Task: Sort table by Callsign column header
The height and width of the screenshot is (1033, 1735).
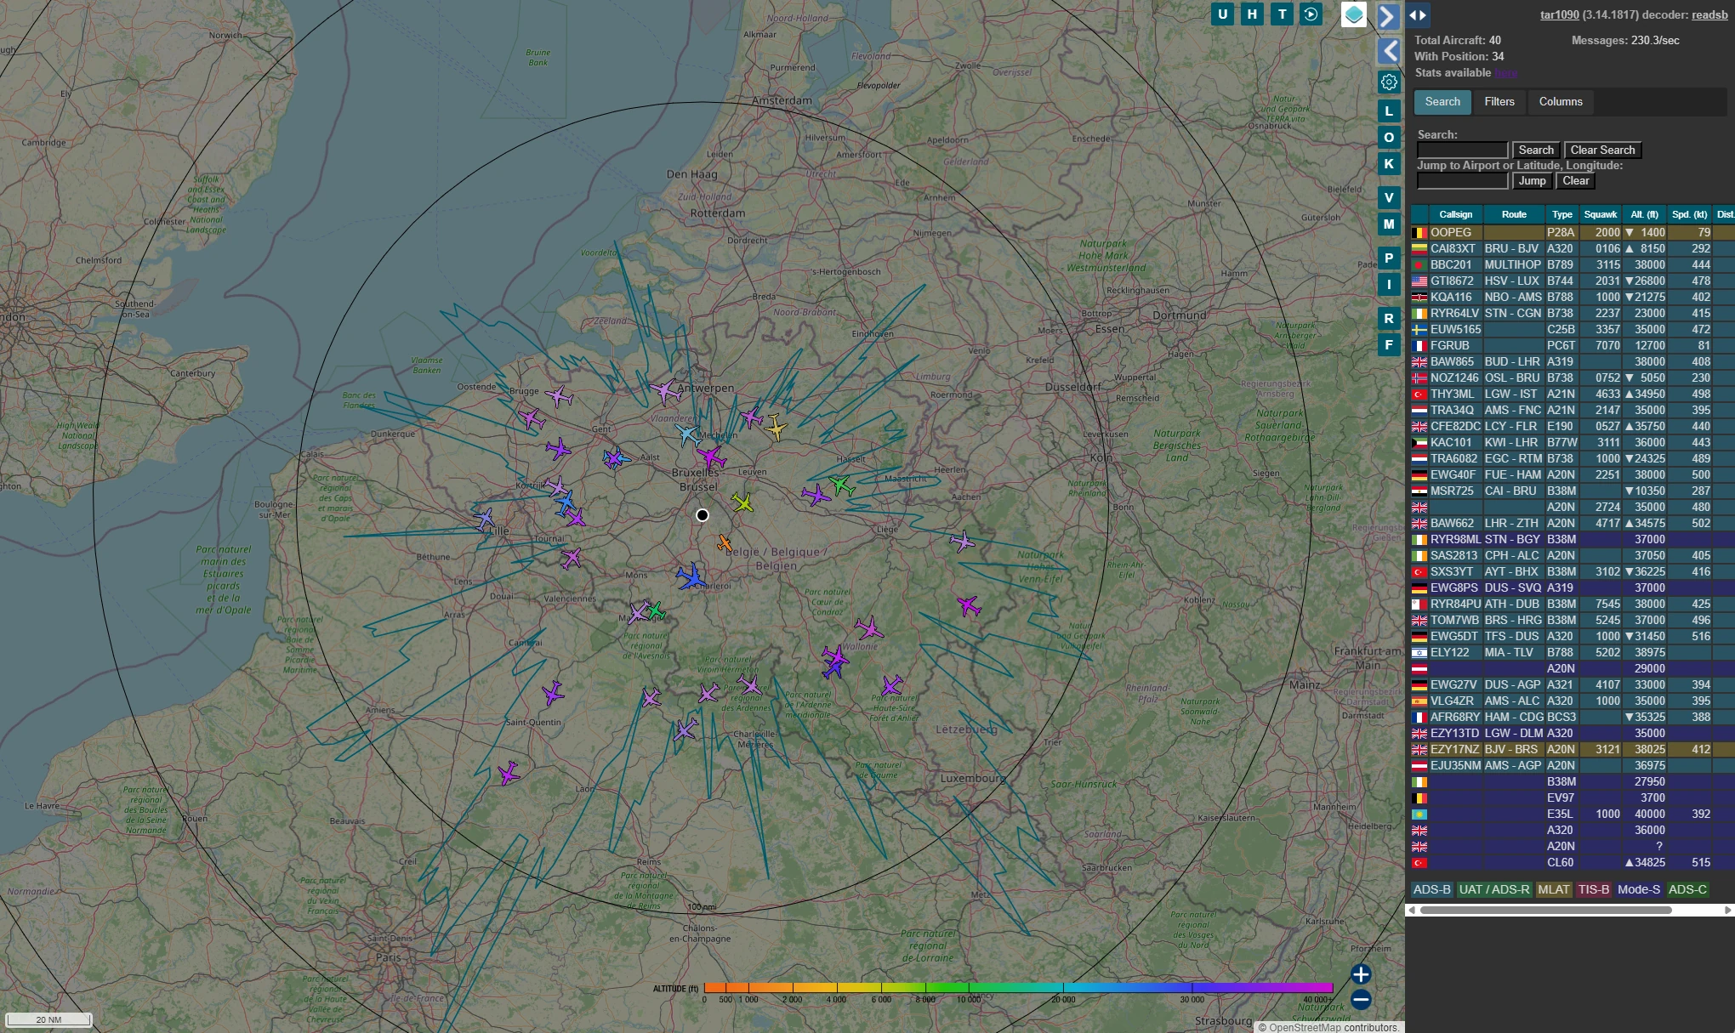Action: tap(1455, 215)
